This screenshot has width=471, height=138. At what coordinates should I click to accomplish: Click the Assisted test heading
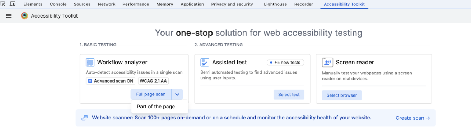point(229,63)
